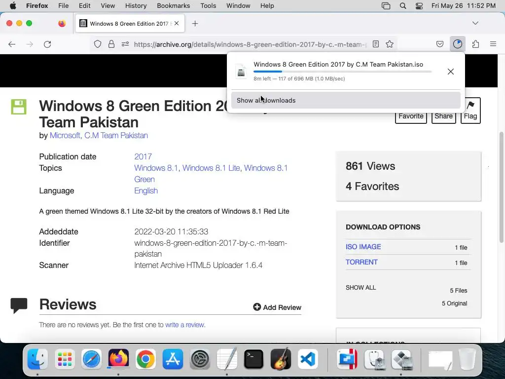The height and width of the screenshot is (379, 505).
Task: Click the Microsoft, C.M Team Pakistan link
Action: click(99, 135)
